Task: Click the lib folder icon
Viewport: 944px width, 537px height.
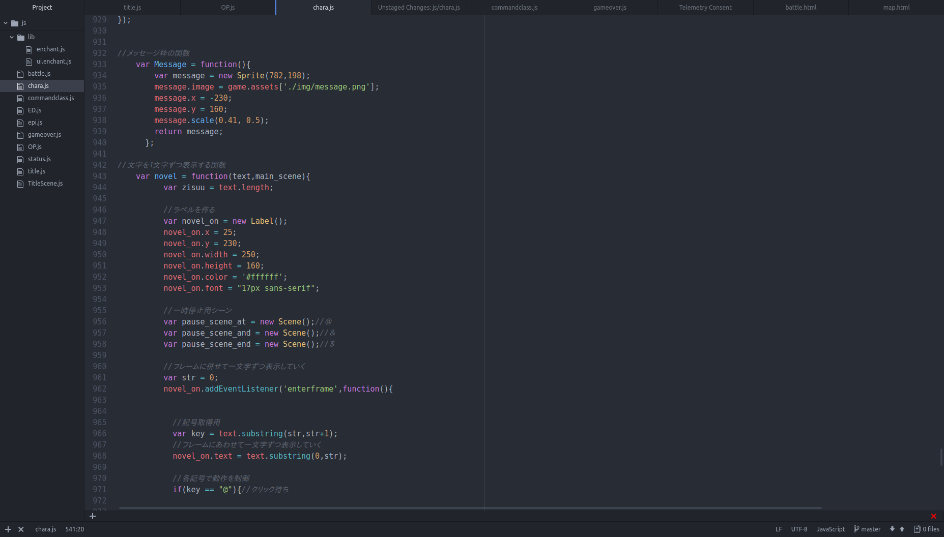Action: click(21, 38)
